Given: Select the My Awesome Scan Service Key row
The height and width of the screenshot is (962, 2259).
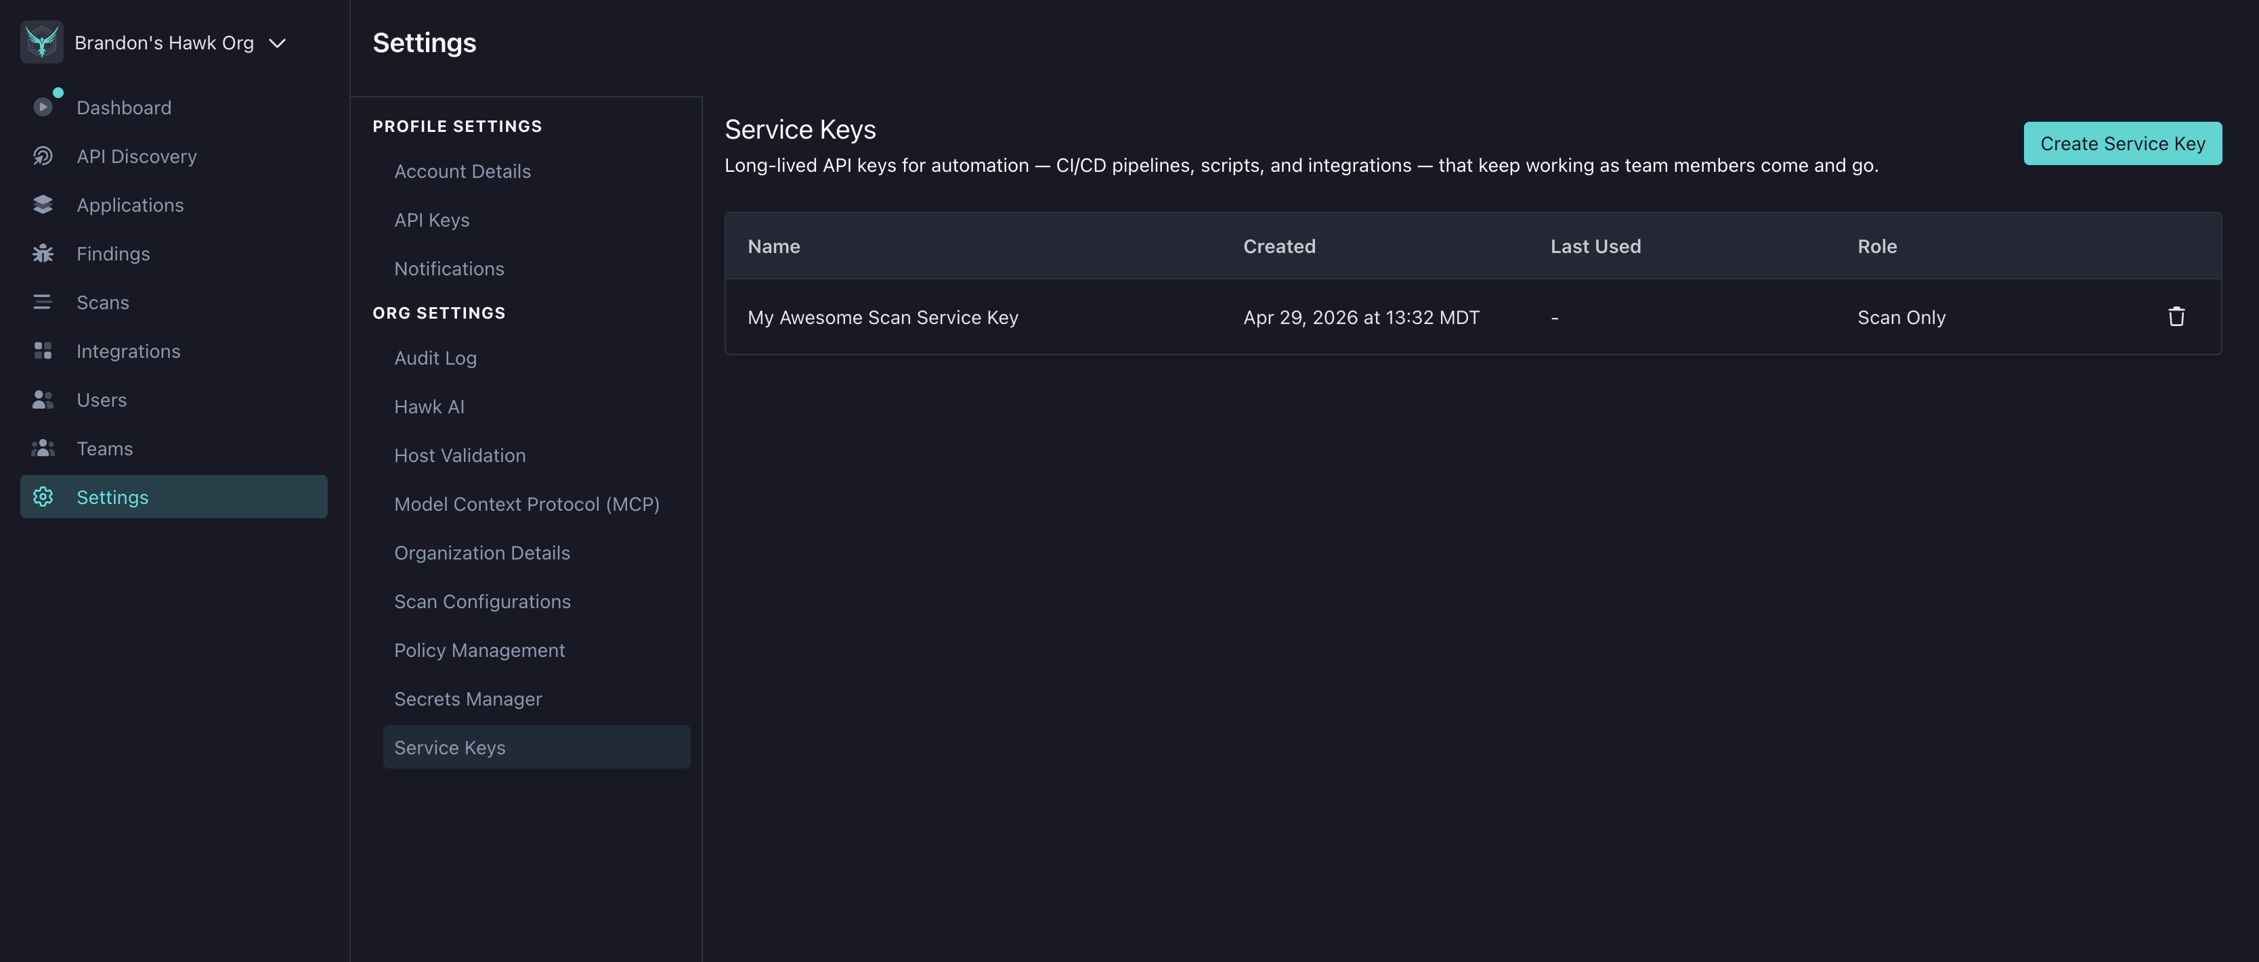Looking at the screenshot, I should 883,317.
